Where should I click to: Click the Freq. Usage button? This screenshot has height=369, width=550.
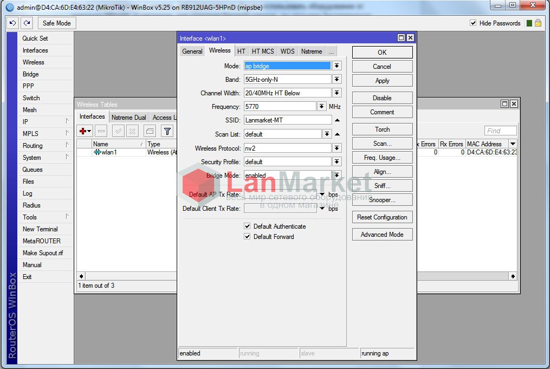pyautogui.click(x=382, y=158)
